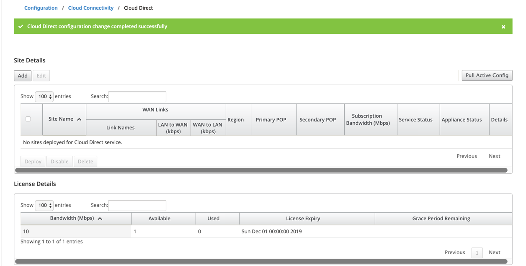This screenshot has width=526, height=266.
Task: Click the Disable button below sites table
Action: coord(59,162)
